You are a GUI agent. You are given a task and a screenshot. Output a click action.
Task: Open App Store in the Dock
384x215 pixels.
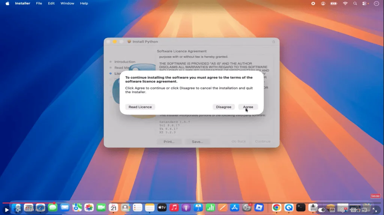[235, 208]
